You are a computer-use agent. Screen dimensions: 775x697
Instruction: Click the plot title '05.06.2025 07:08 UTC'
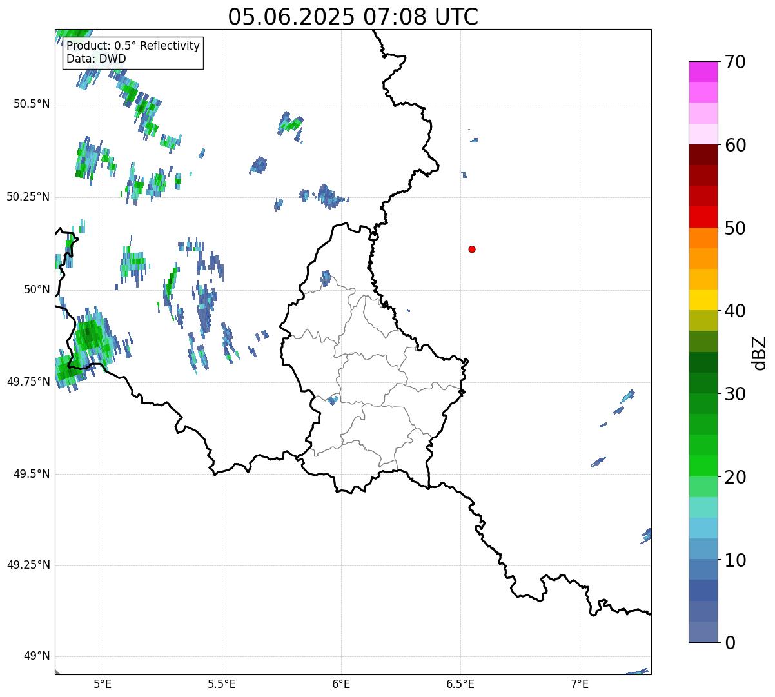[353, 17]
